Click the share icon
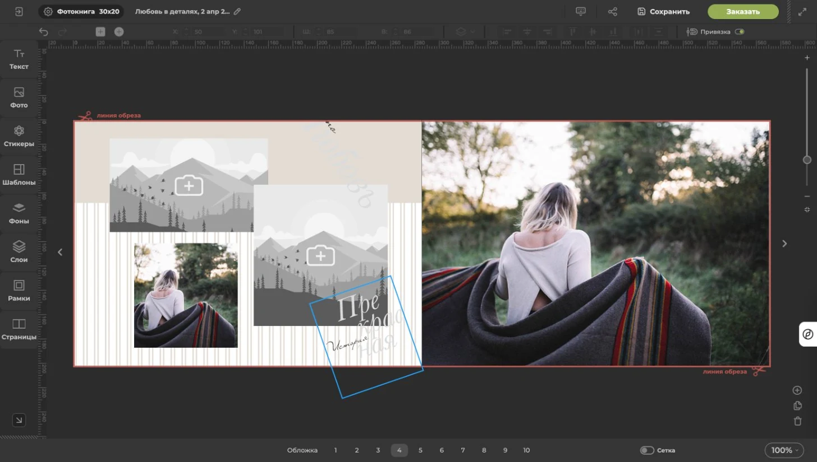 pos(612,11)
